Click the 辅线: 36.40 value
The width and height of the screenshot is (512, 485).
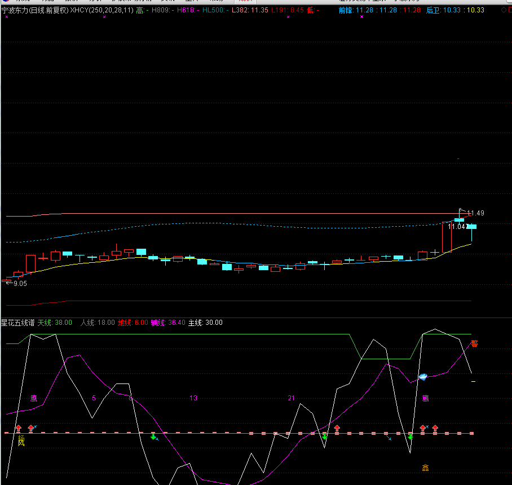click(x=168, y=323)
